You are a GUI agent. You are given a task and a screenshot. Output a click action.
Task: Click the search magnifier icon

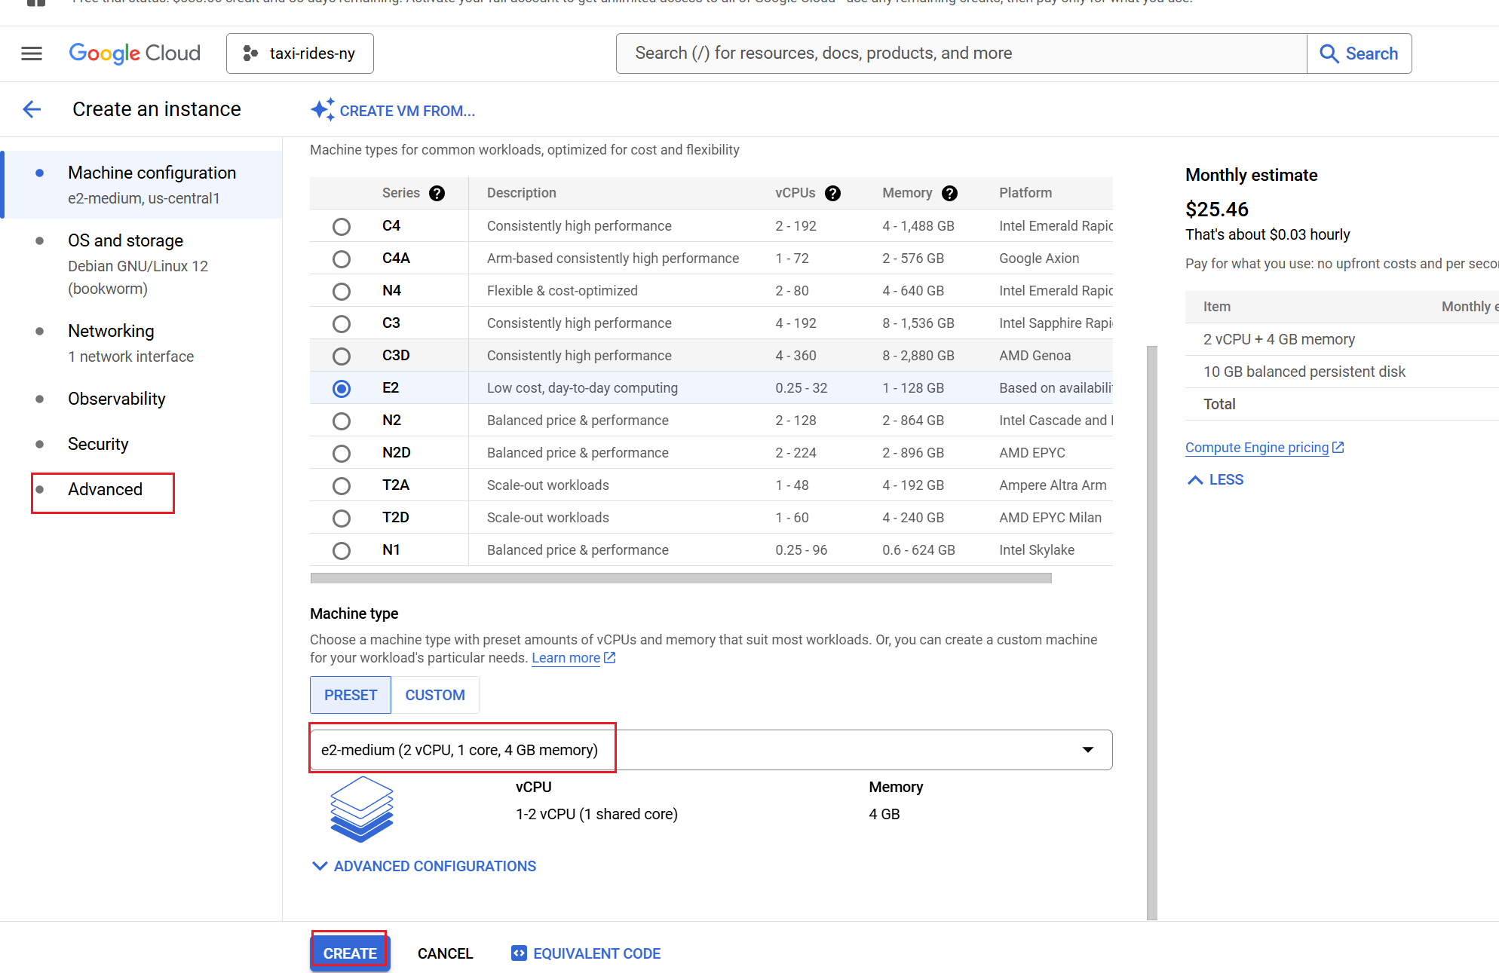point(1329,54)
